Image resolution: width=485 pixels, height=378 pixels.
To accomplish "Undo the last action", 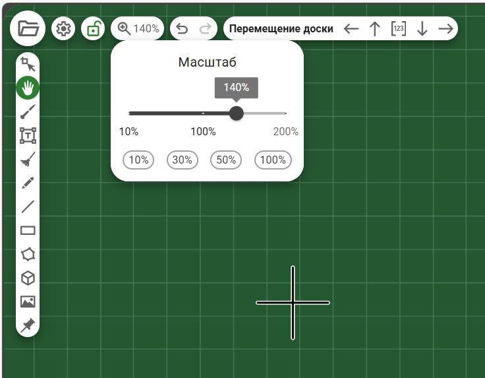I will [183, 29].
